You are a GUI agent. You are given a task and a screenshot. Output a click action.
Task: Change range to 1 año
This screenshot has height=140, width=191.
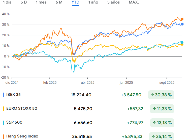click(93, 2)
